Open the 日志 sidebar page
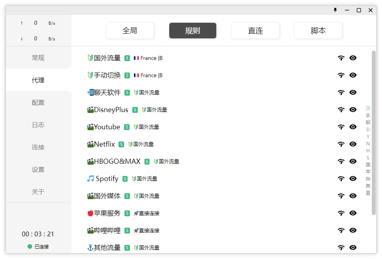The height and width of the screenshot is (259, 382). tap(38, 125)
